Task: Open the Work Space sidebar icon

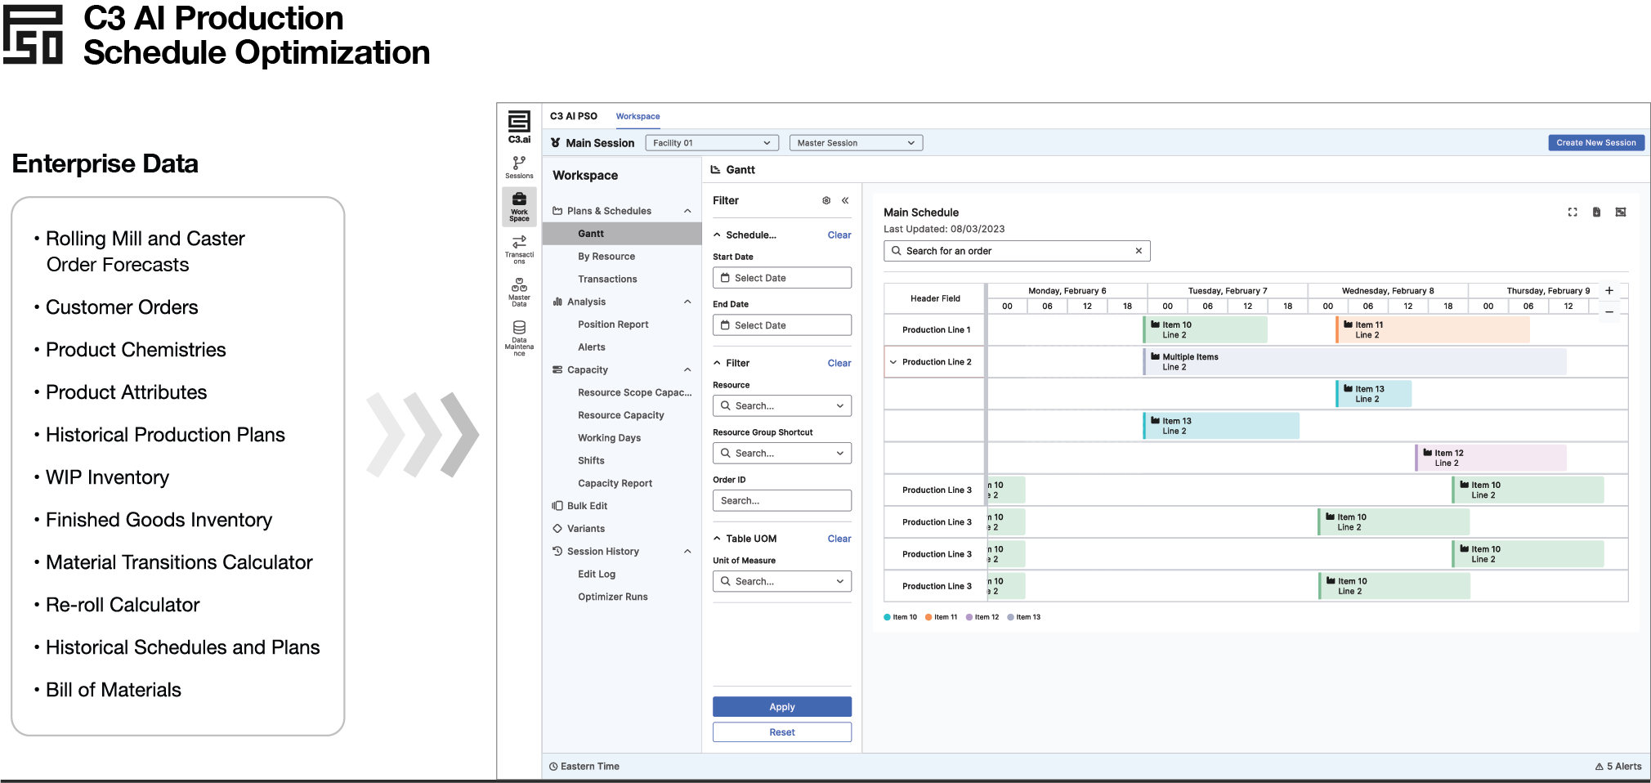Action: coord(519,207)
